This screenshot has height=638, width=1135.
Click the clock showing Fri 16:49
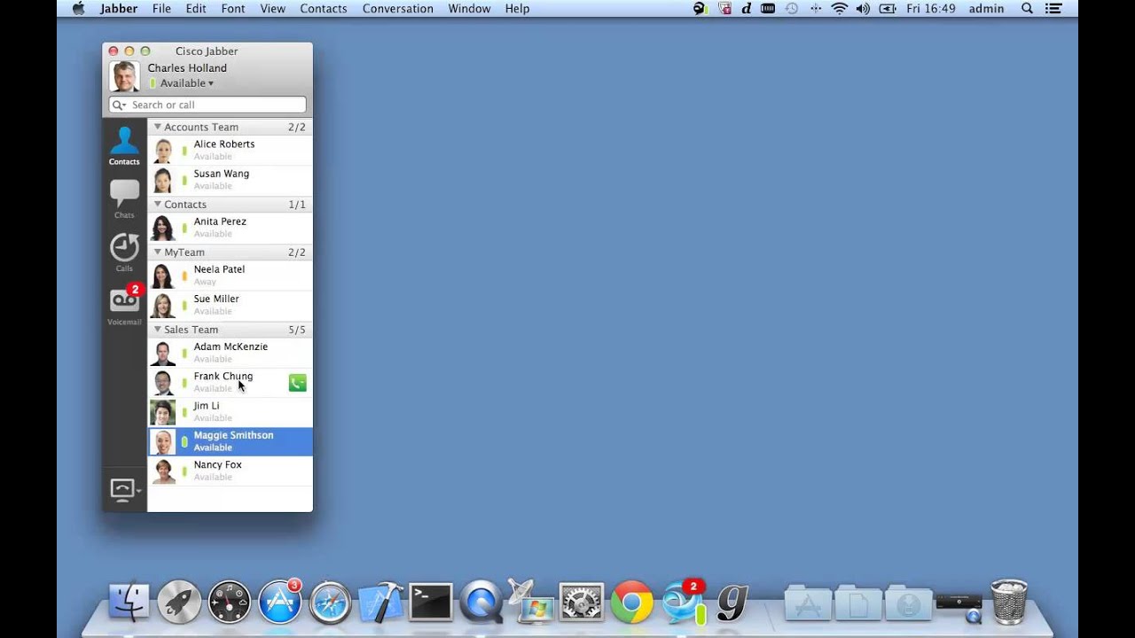coord(931,8)
